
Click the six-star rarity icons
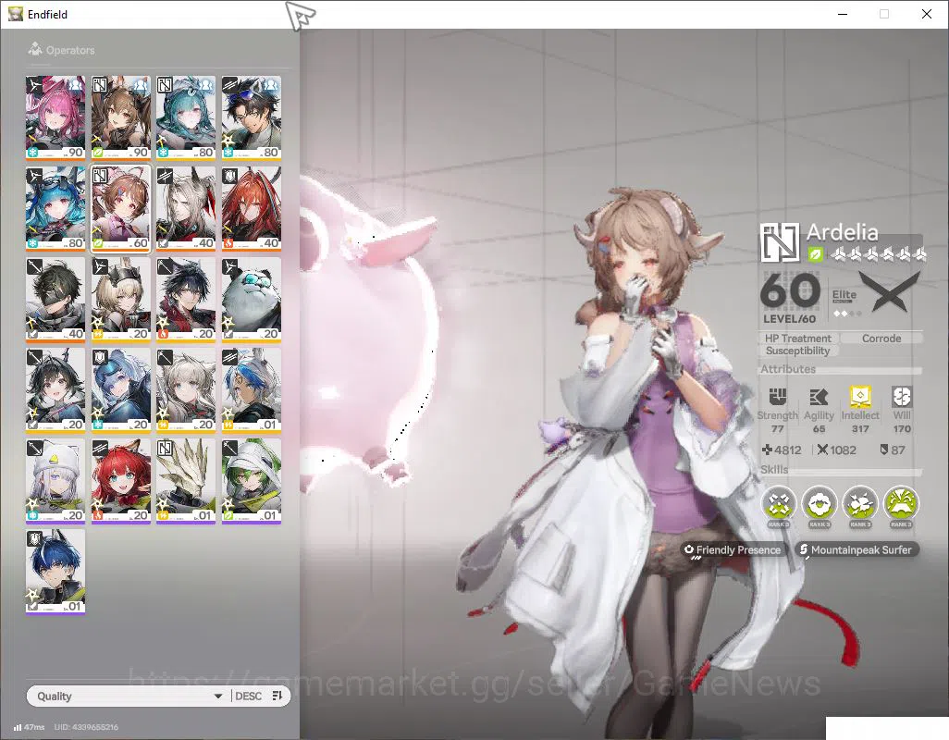878,254
